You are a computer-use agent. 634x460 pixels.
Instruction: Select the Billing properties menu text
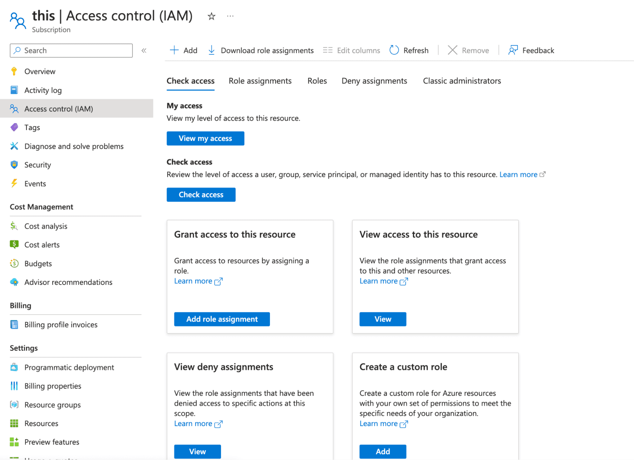tap(53, 386)
